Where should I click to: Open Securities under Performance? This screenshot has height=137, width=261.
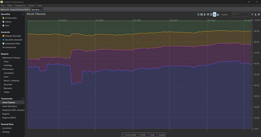tap(8, 84)
